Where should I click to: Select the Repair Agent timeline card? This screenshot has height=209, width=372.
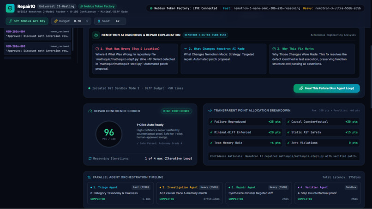258,193
